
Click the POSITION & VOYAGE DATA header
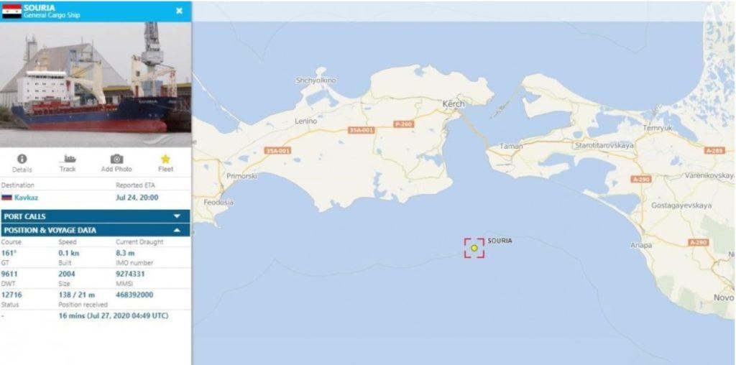(x=96, y=230)
